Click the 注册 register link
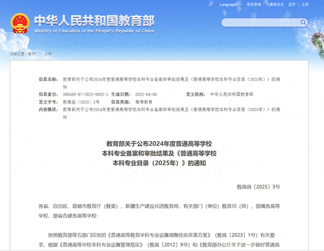This screenshot has width=324, height=251. [305, 5]
